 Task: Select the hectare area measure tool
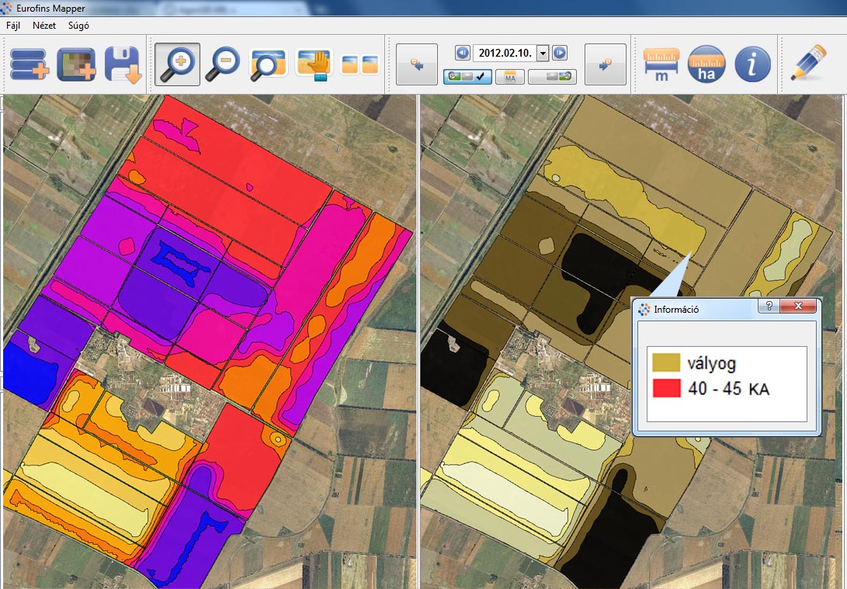tap(706, 64)
